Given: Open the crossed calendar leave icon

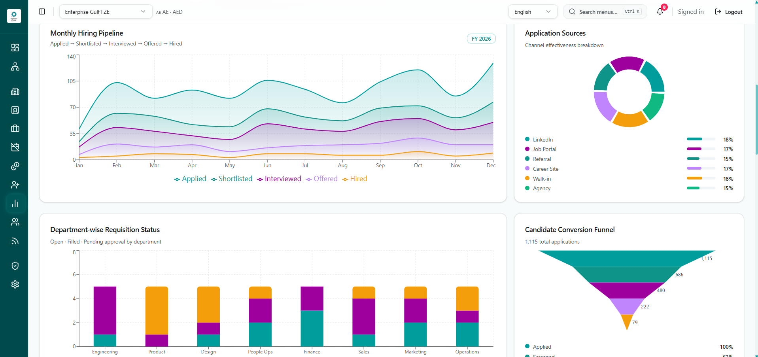Looking at the screenshot, I should point(15,147).
